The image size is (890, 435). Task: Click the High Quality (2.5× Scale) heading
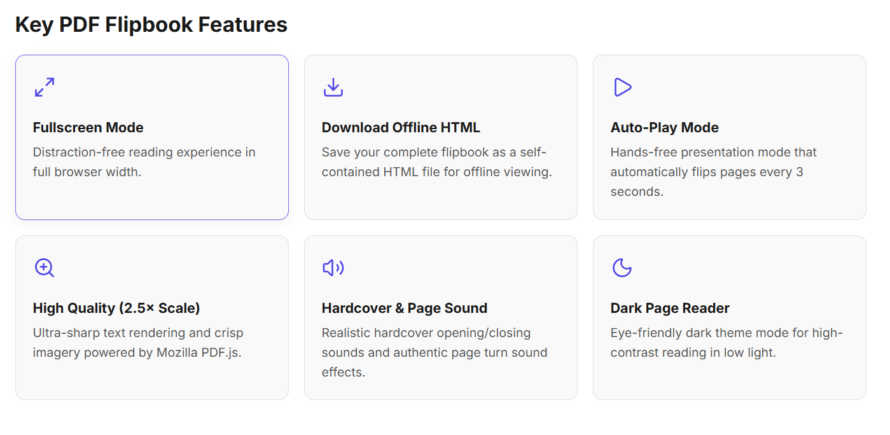(x=116, y=308)
